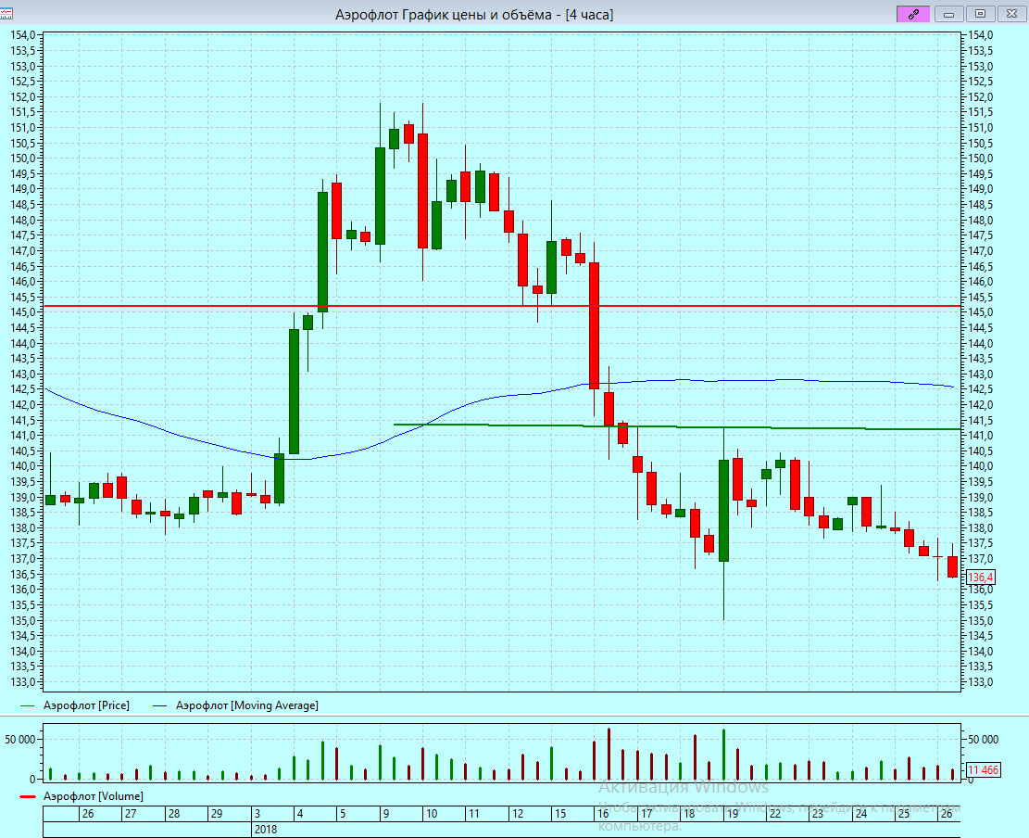1029x838 pixels.
Task: Select date label 10 on the time axis
Action: point(432,814)
